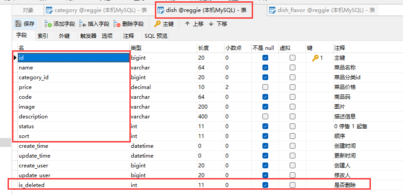Enable the virtual checkbox for name field
This screenshot has width=403, height=195.
292,68
